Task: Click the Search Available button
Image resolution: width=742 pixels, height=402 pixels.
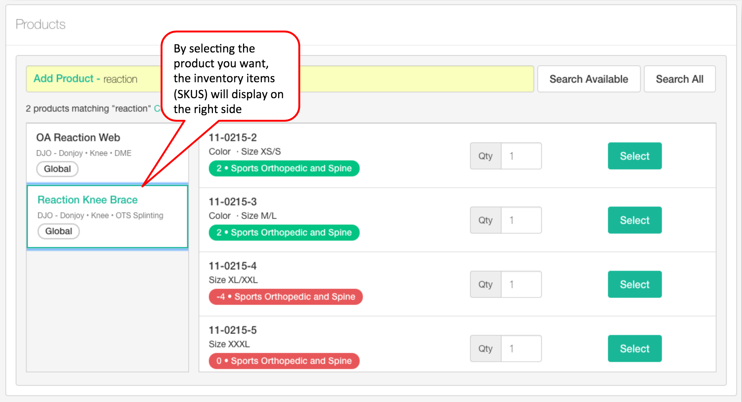Action: [588, 79]
